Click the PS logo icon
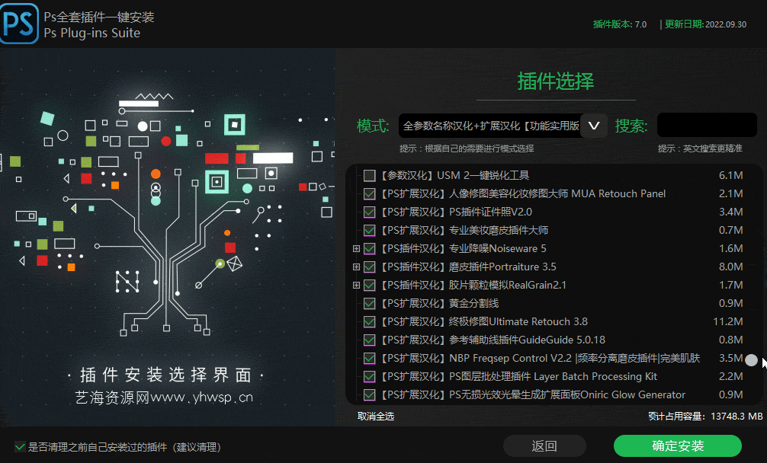This screenshot has height=463, width=767. coord(19,24)
